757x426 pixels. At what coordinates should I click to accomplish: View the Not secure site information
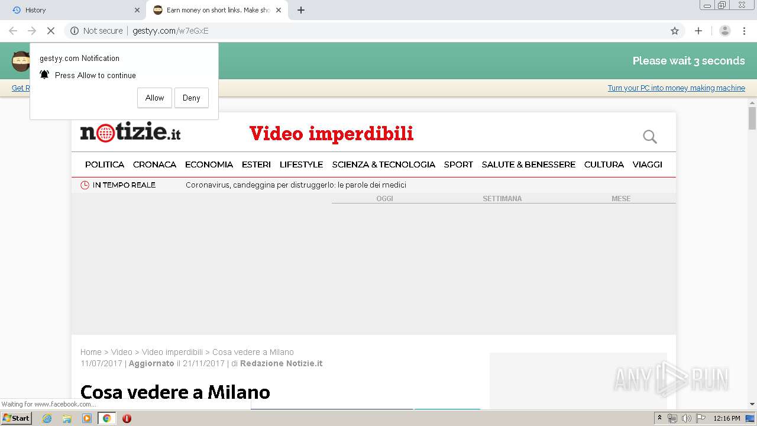coord(96,31)
